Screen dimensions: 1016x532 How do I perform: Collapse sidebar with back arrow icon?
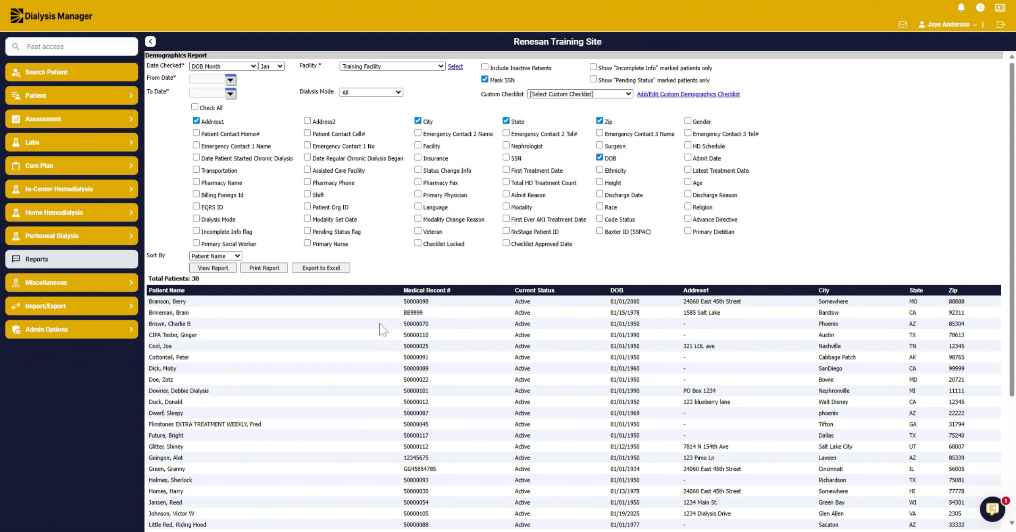tap(150, 41)
